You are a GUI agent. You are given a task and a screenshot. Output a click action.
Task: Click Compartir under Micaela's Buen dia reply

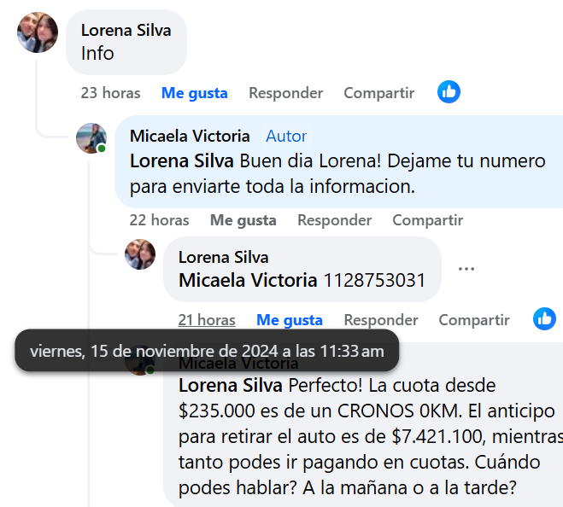(x=427, y=220)
